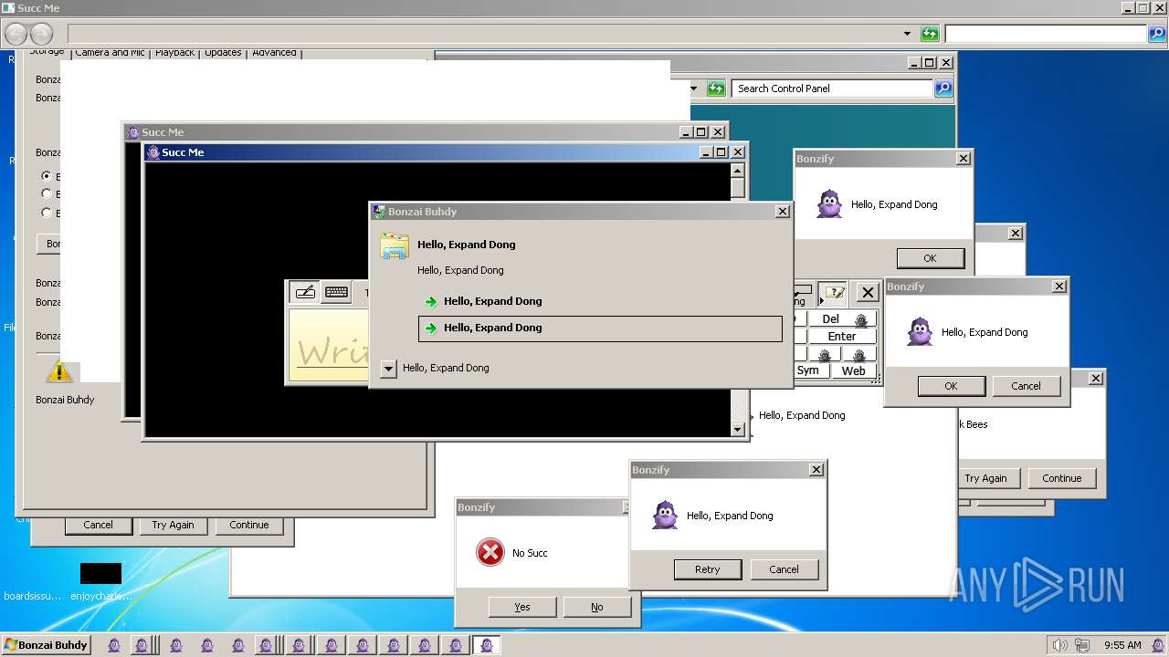Viewport: 1169px width, 657px height.
Task: Click the Enter key on input panel
Action: click(x=842, y=337)
